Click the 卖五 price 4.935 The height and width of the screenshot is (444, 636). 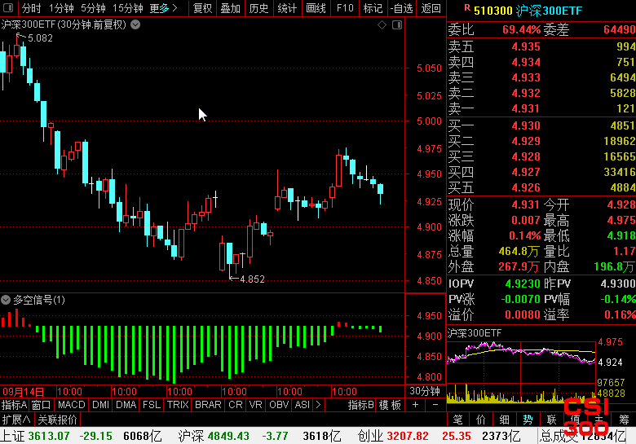click(x=526, y=46)
